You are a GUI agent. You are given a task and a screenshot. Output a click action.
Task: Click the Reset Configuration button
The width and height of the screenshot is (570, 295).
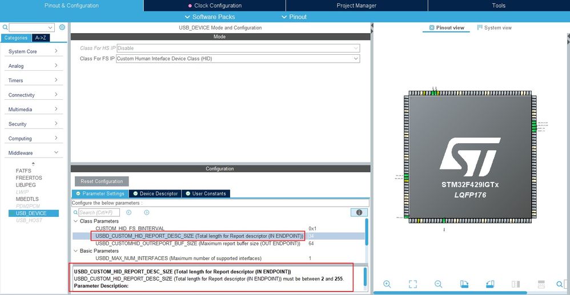(x=102, y=181)
